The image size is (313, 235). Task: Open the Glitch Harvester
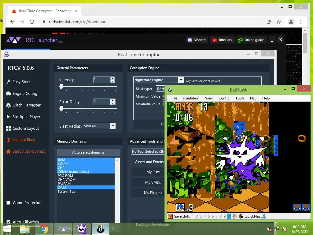click(23, 105)
